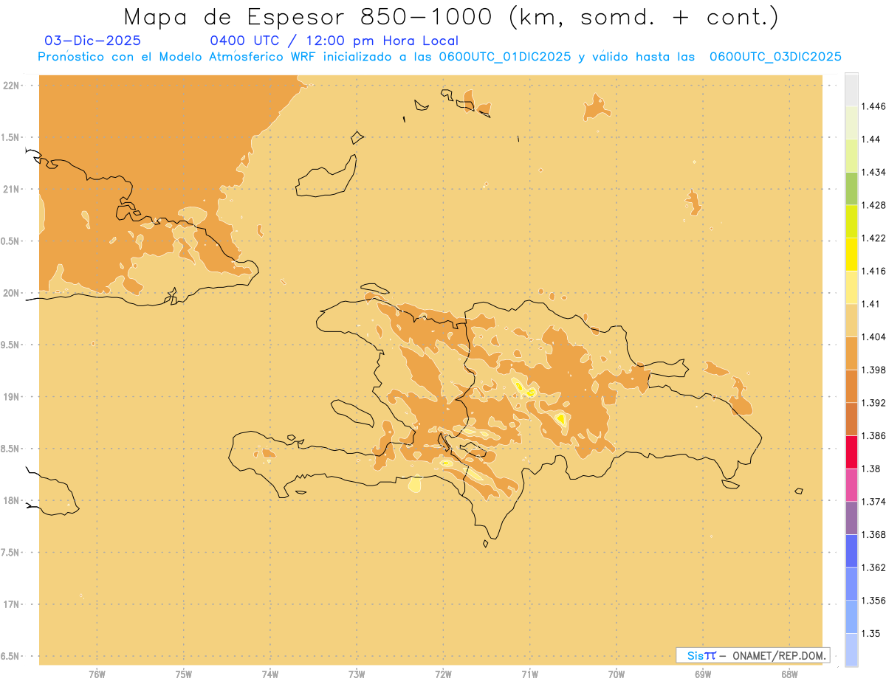Click the colorbar value '1.422'
Viewport: 886px width, 684px height.
coord(874,238)
